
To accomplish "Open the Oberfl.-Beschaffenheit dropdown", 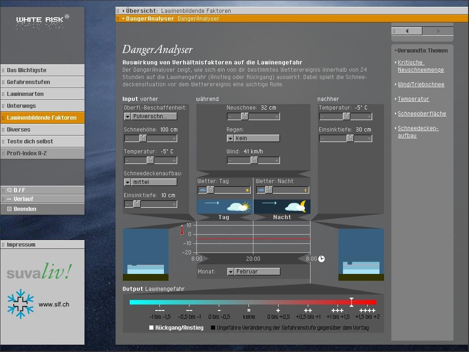I will (127, 116).
